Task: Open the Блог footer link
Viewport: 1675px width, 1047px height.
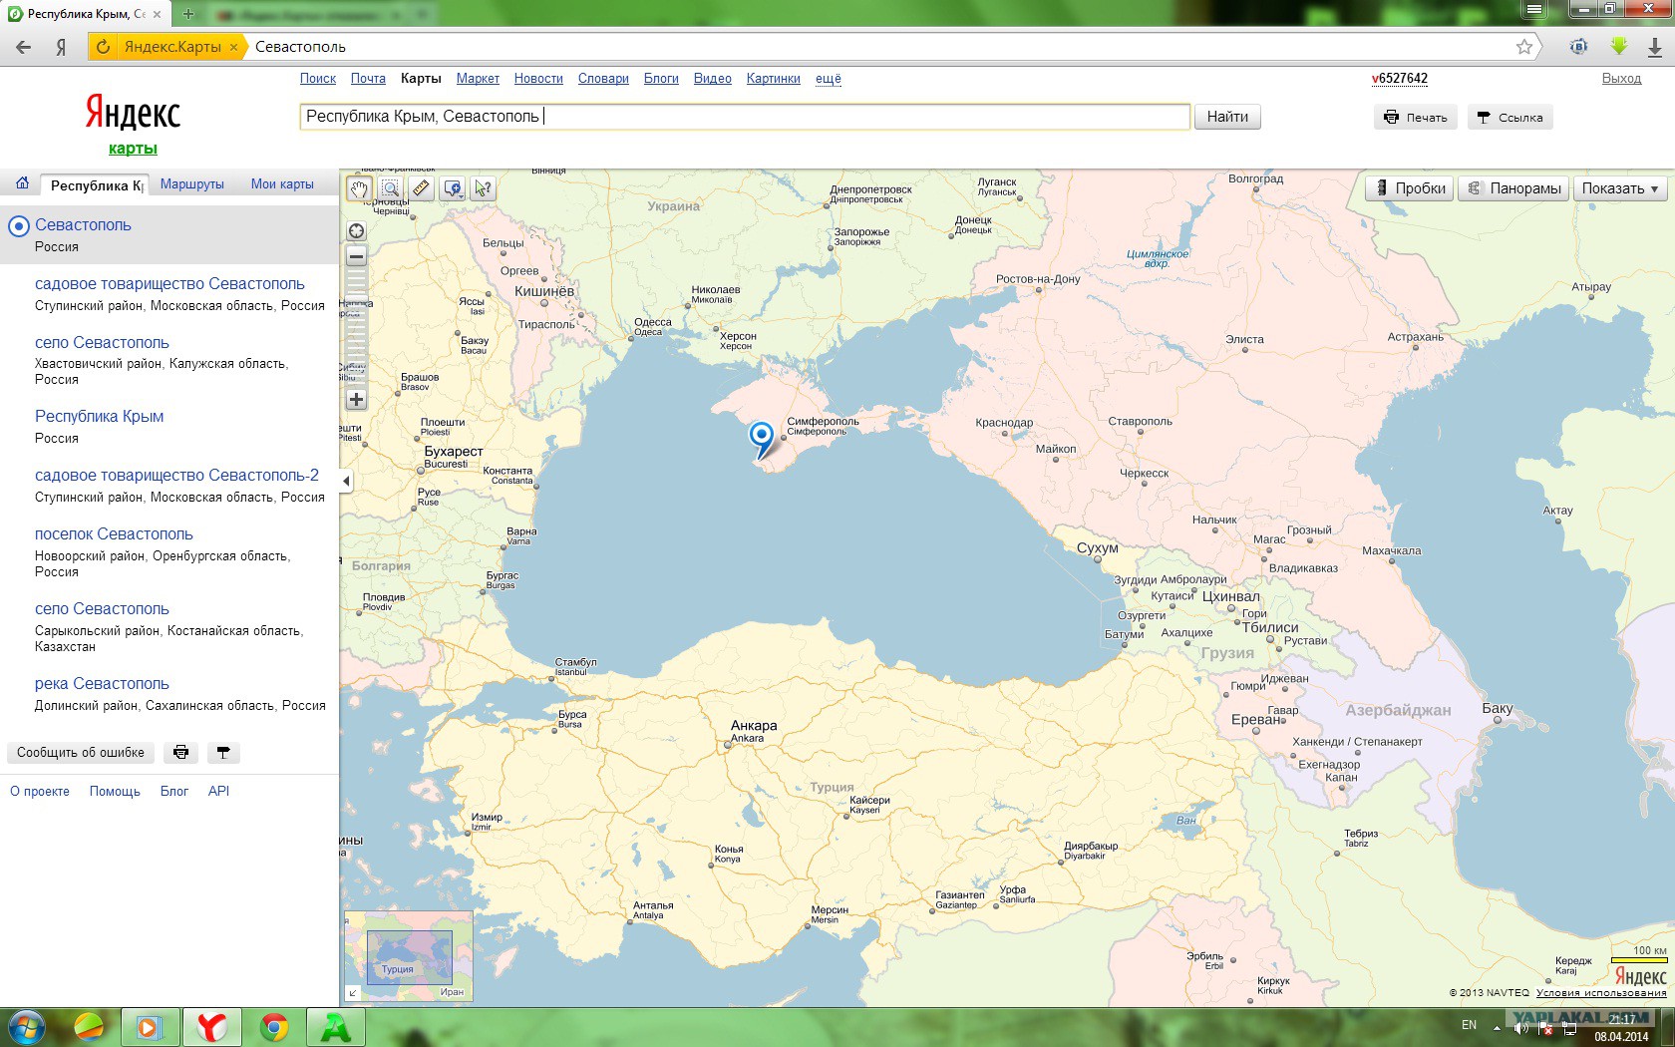Action: [174, 792]
